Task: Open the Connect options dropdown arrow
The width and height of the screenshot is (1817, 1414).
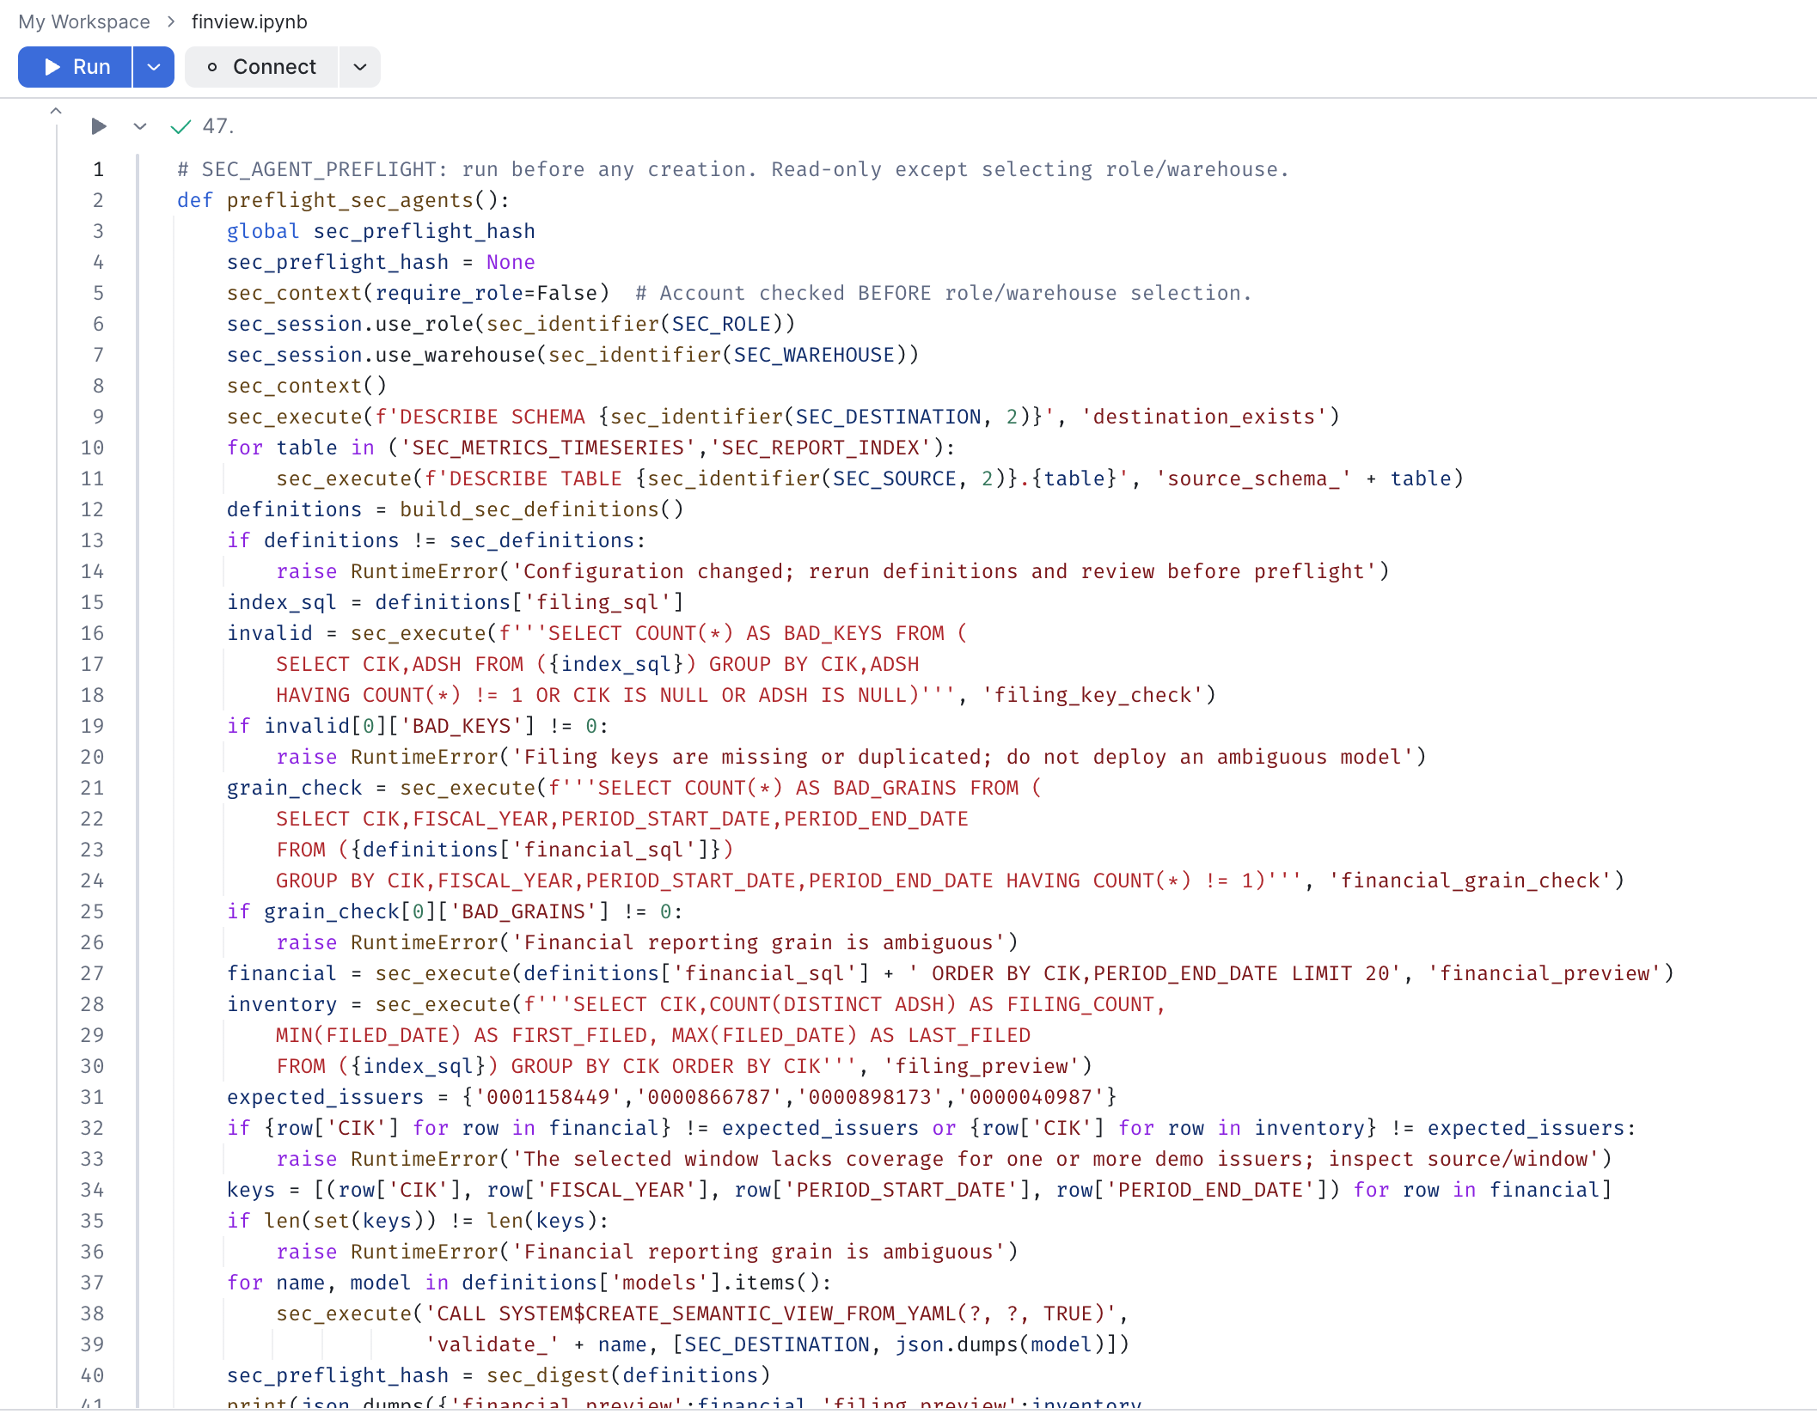Action: coord(360,67)
